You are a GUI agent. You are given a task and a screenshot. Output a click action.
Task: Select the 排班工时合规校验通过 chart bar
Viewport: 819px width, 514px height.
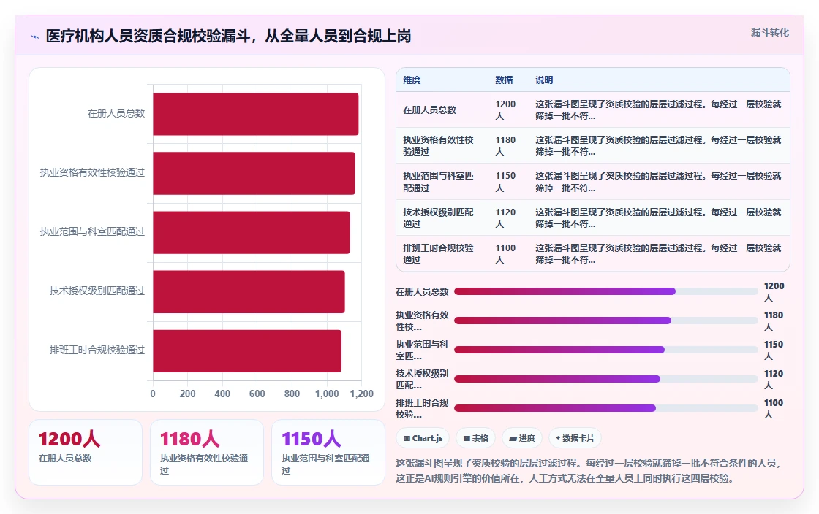pos(247,351)
